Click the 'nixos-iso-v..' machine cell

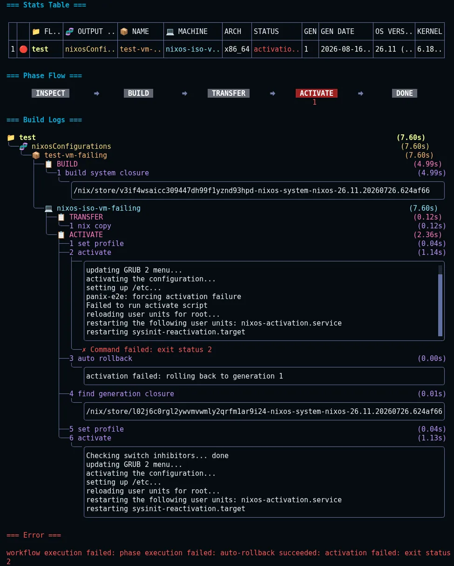[x=193, y=49]
